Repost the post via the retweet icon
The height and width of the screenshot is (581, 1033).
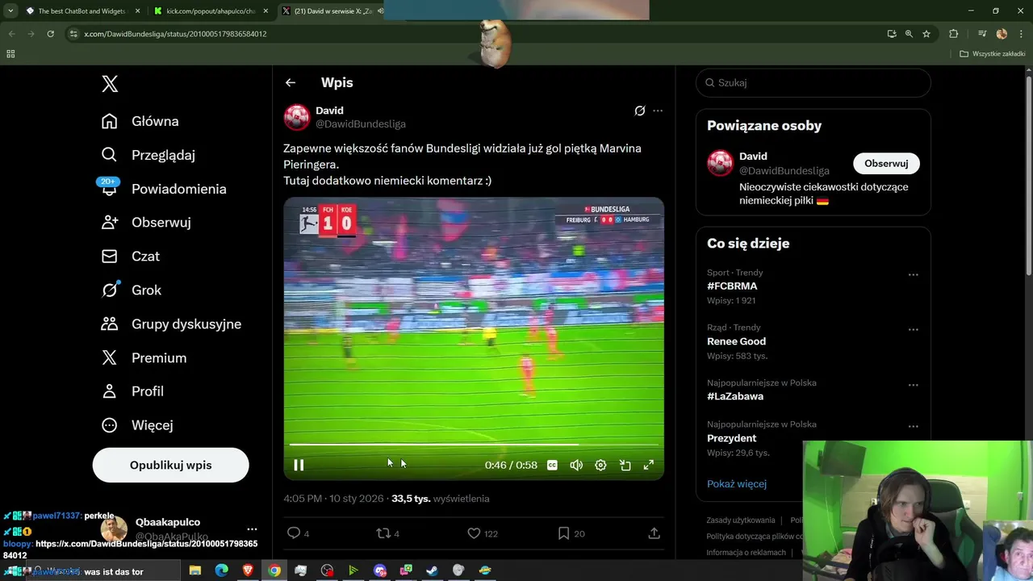pyautogui.click(x=383, y=533)
